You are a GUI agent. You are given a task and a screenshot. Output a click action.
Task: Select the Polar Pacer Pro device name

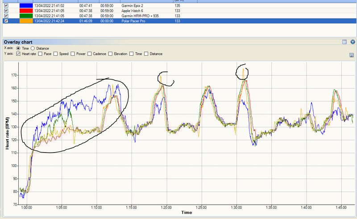133,21
